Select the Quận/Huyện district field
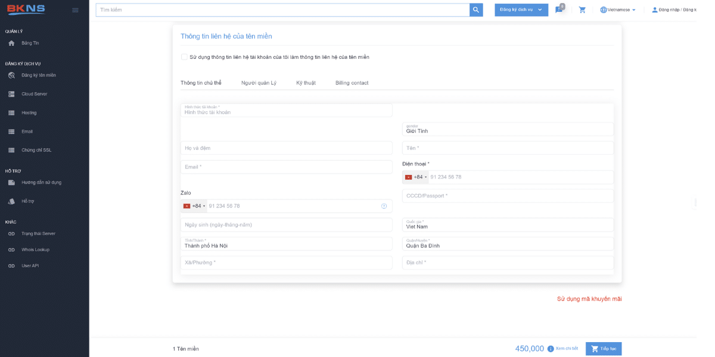Viewport: 715px width, 357px height. (x=507, y=244)
